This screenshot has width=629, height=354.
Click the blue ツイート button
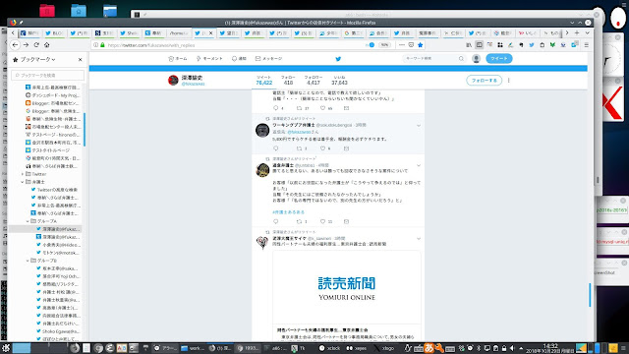498,59
